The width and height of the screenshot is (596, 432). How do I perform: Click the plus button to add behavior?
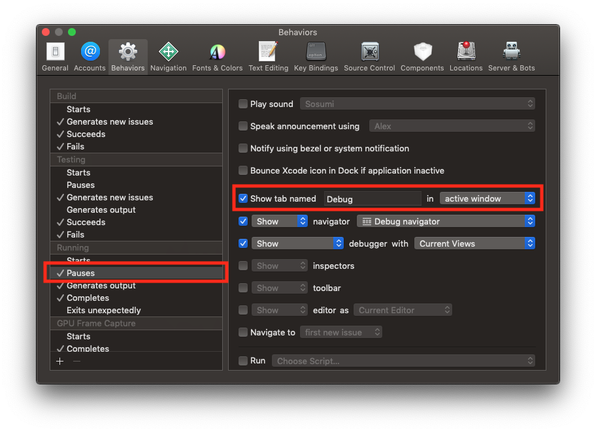pos(60,361)
